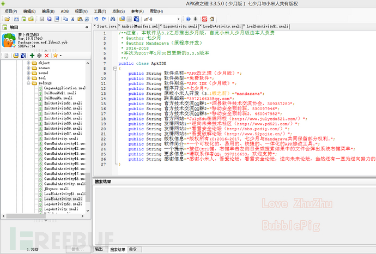Expand the tool folder

click(28, 78)
